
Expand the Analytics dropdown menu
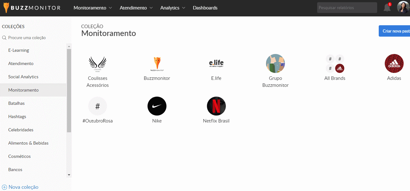click(x=173, y=8)
